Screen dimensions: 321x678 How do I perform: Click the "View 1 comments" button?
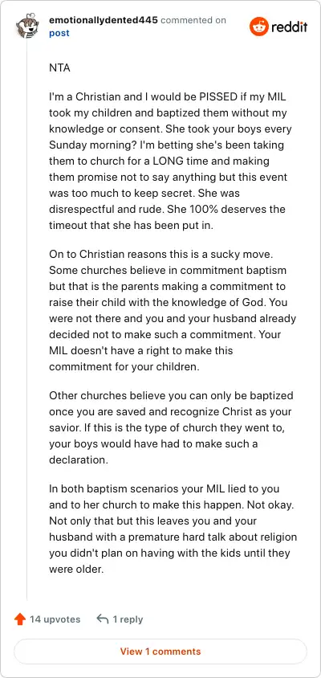[160, 651]
